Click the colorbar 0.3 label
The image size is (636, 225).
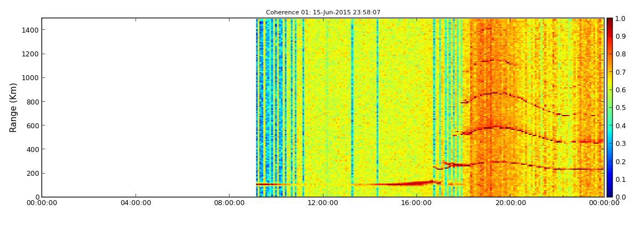click(621, 144)
